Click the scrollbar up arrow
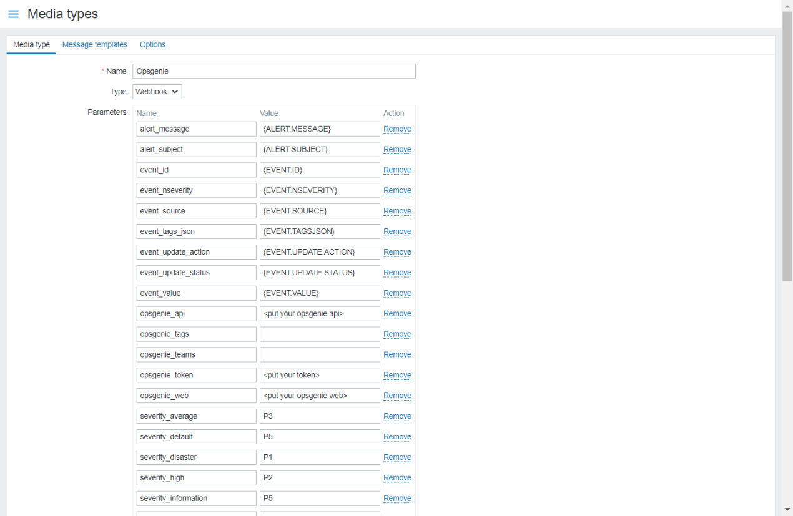The width and height of the screenshot is (793, 516). point(787,5)
